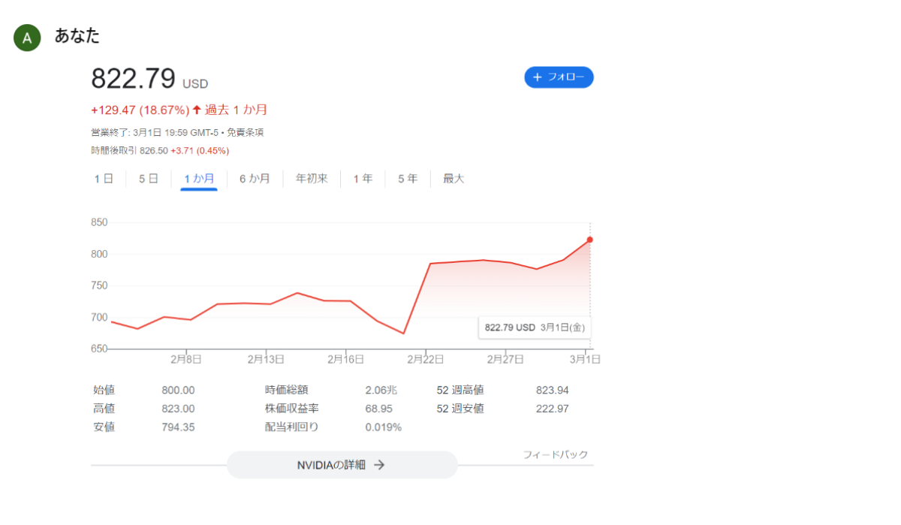
Task: Select the 最大 maximum range tab
Action: [454, 179]
